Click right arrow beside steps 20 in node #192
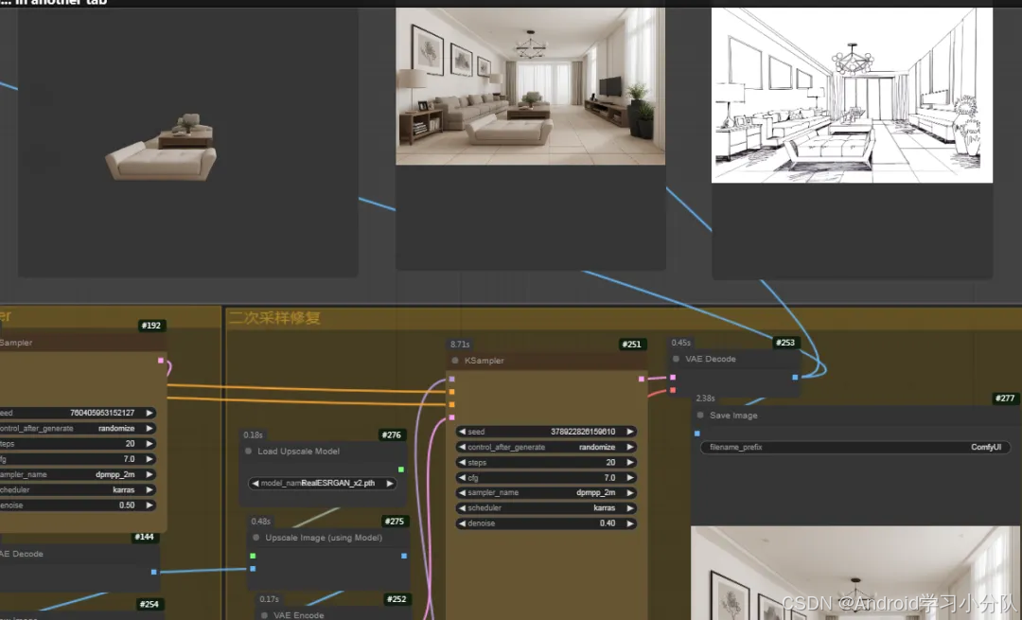 (150, 444)
